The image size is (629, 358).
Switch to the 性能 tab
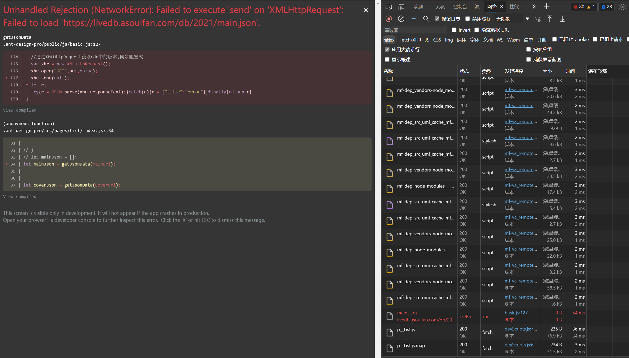click(x=514, y=6)
